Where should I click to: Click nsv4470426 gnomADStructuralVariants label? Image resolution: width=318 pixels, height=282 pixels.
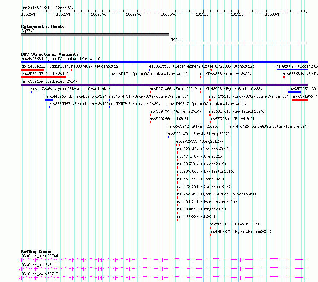coord(267,127)
